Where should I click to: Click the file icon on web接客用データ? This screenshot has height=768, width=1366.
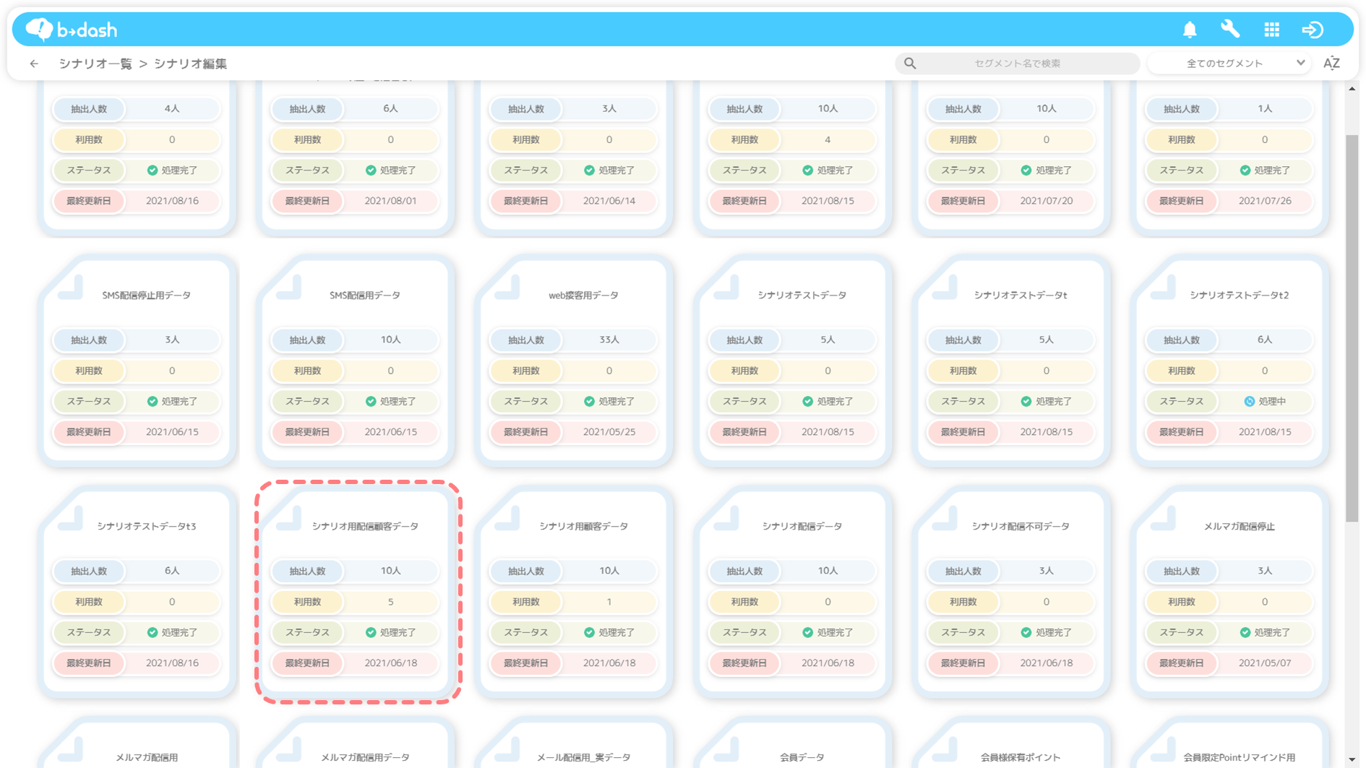[507, 288]
